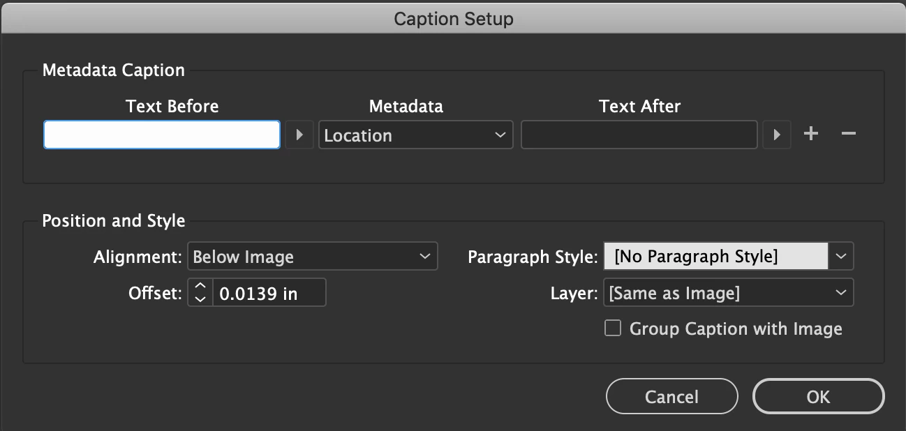Click the Paragraph Style dropdown arrow
This screenshot has width=906, height=431.
pyautogui.click(x=841, y=257)
